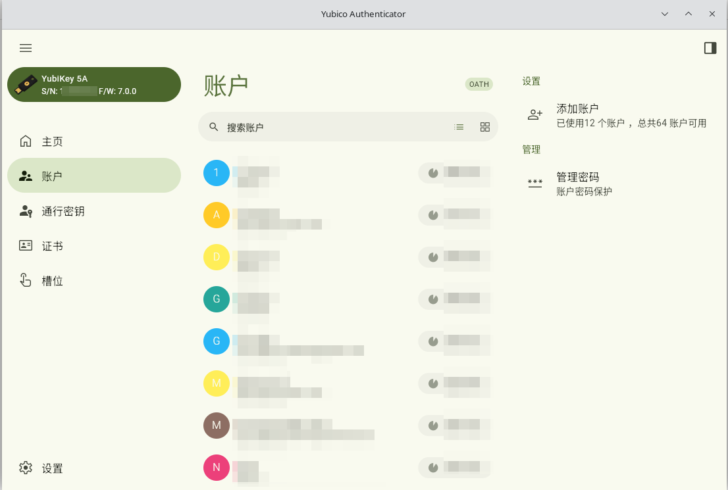Image resolution: width=728 pixels, height=490 pixels.
Task: Click the YubiKey 5A device card
Action: [x=94, y=85]
